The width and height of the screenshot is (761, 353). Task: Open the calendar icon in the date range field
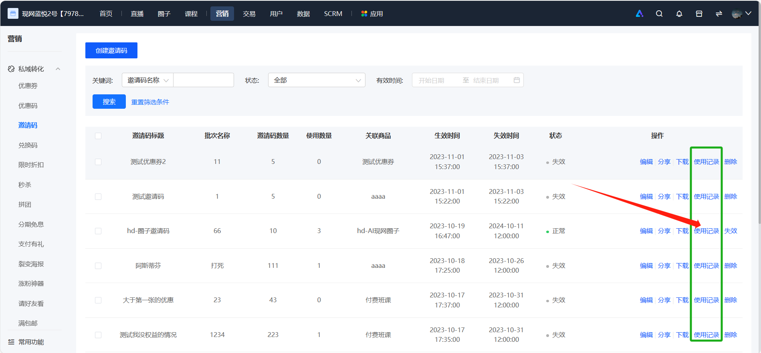coord(517,80)
